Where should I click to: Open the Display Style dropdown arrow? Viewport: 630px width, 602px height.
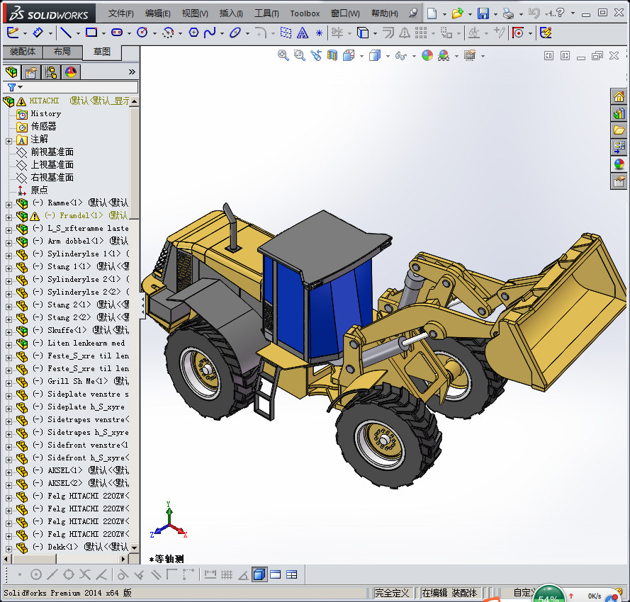pos(388,56)
